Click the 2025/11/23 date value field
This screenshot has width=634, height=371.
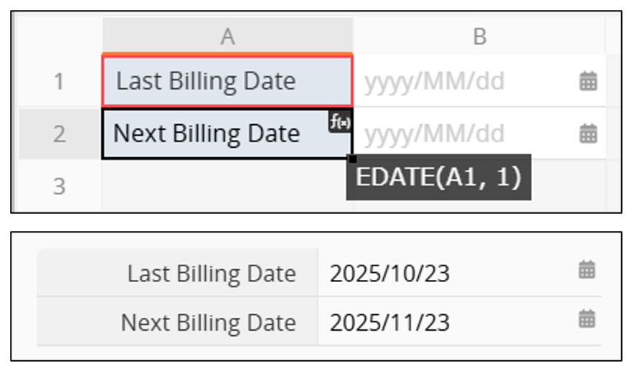click(389, 322)
